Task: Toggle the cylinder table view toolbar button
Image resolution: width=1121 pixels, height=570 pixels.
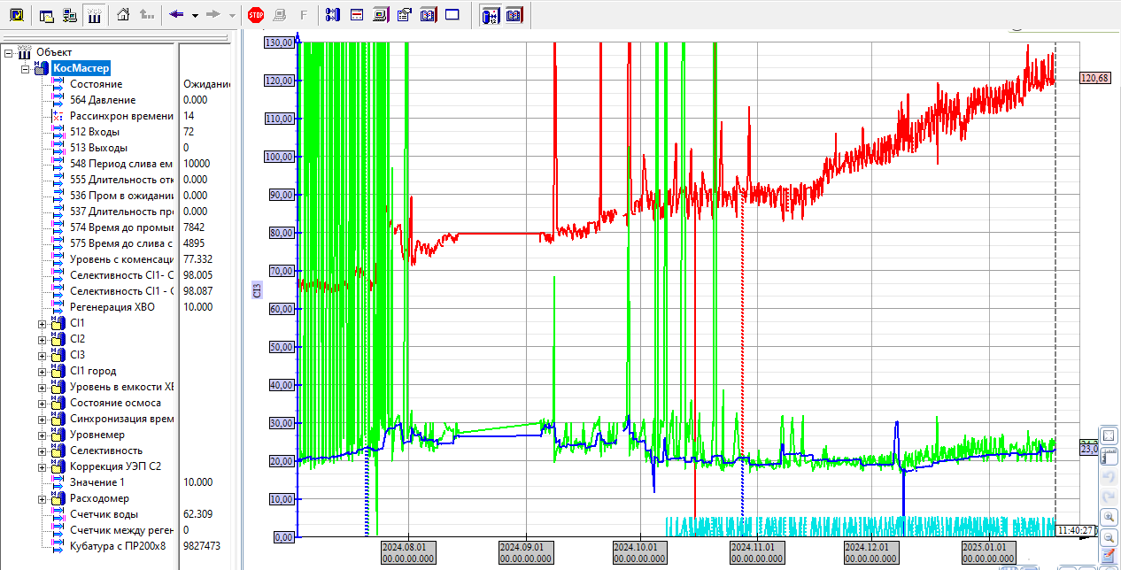Action: coord(490,15)
